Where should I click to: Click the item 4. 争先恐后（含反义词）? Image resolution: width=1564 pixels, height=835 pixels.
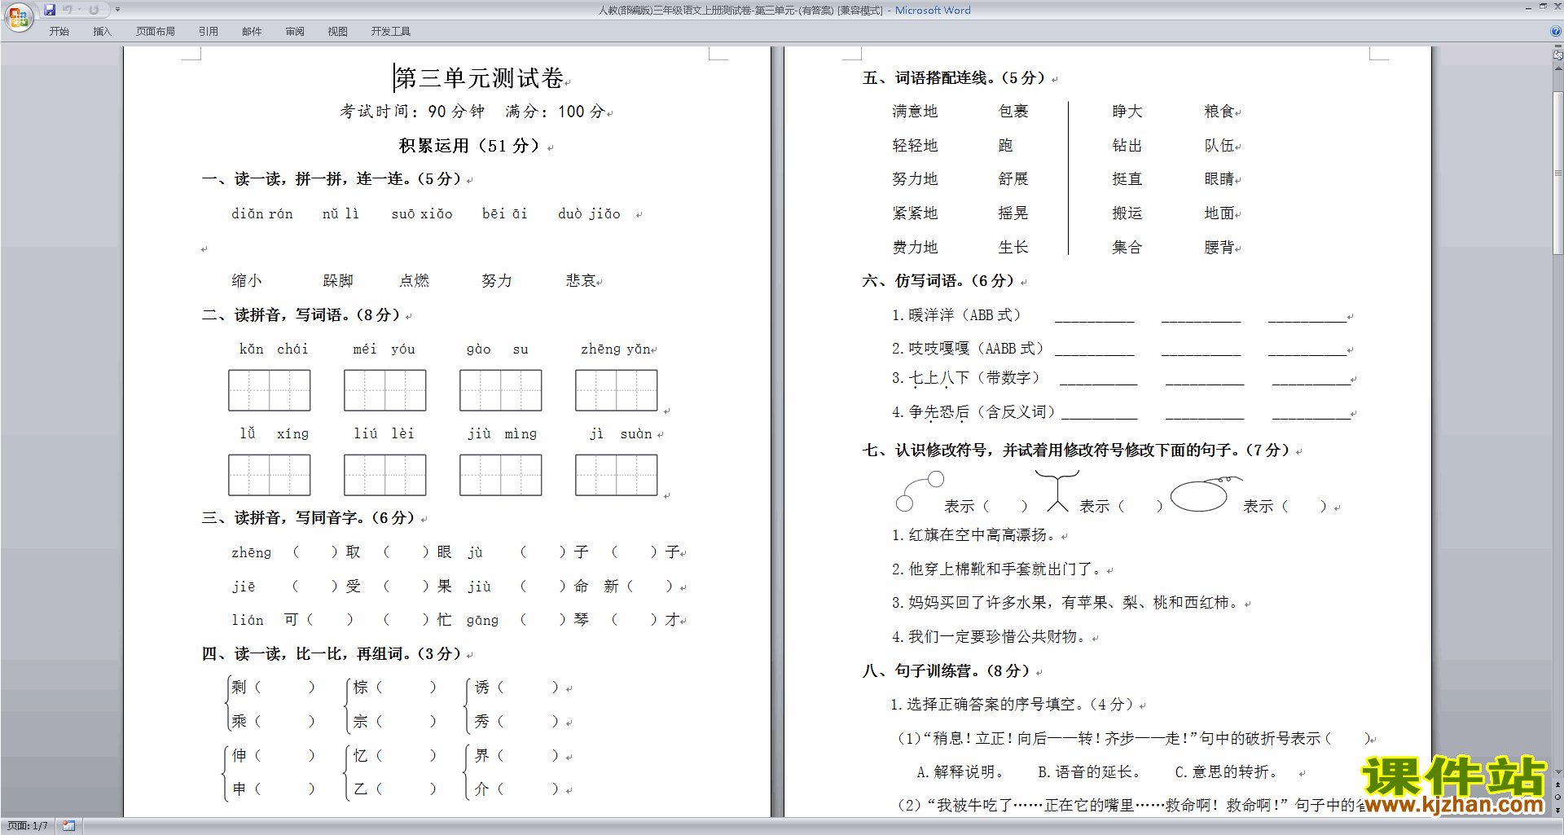[973, 412]
